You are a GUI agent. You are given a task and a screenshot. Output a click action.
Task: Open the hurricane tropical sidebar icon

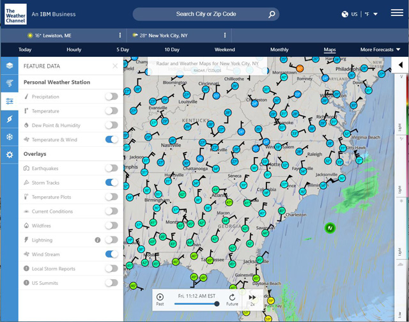click(x=10, y=119)
